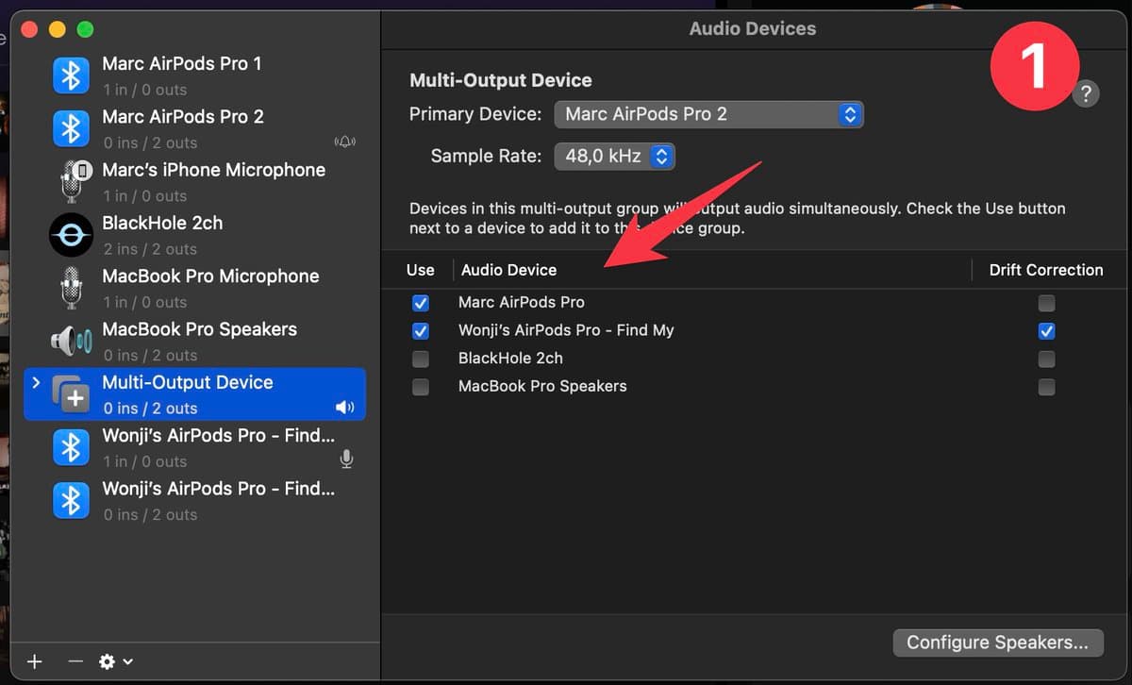Open the Primary Device dropdown
The image size is (1132, 685).
(x=708, y=114)
